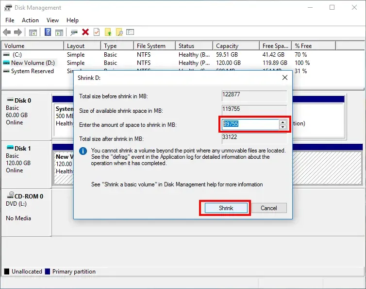366x289 pixels.
Task: Maximize the Disk Management window
Action: point(332,7)
